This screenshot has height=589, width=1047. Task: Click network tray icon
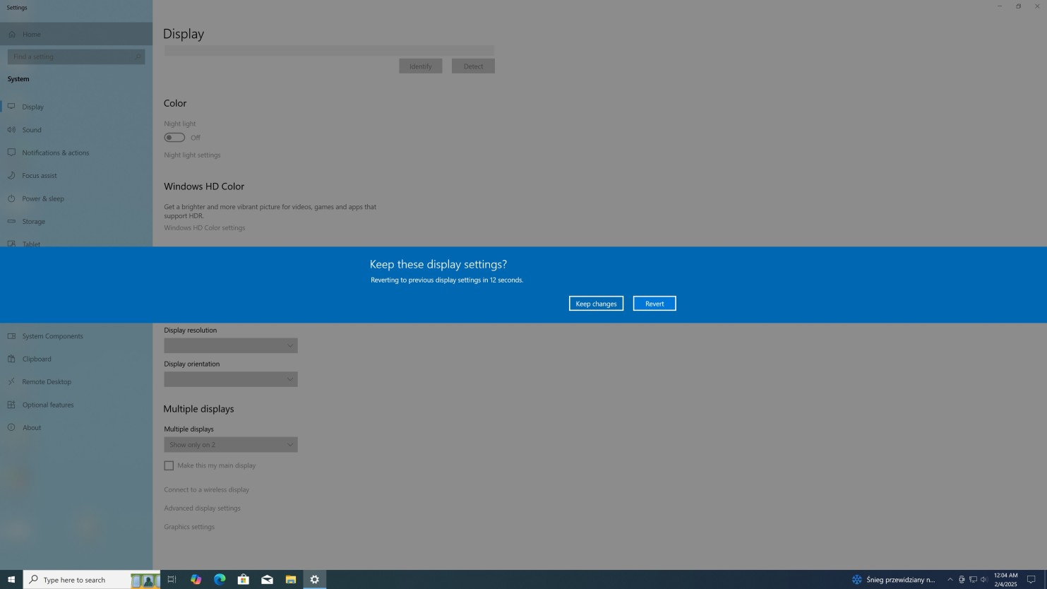coord(973,580)
